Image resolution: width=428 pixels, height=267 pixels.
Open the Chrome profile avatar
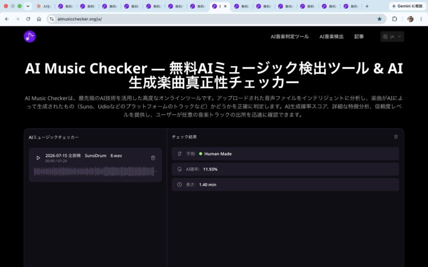pos(410,19)
